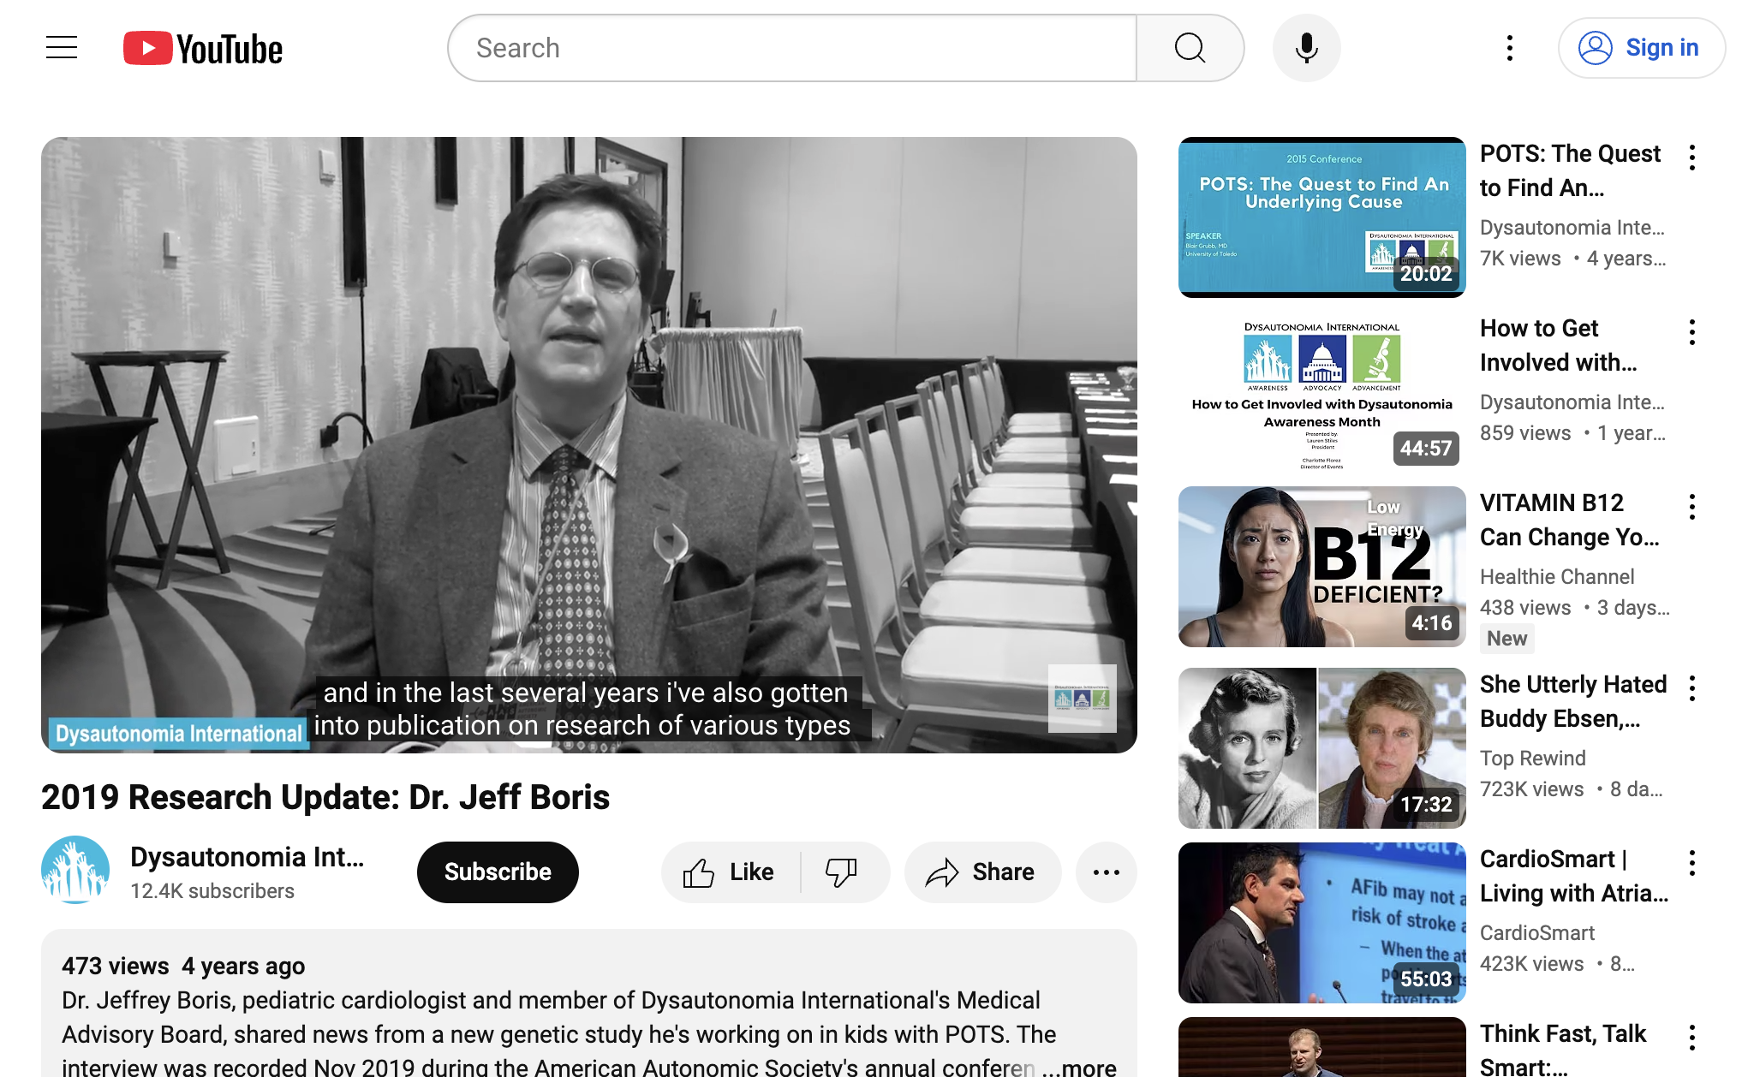This screenshot has width=1754, height=1077.
Task: Open the CardioSmart 55:03 thumbnail
Action: pos(1321,923)
